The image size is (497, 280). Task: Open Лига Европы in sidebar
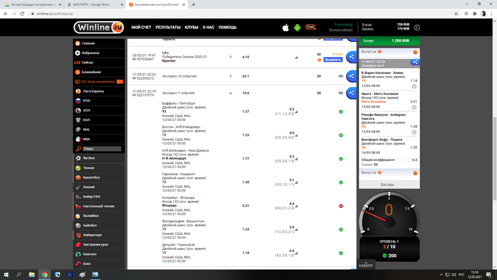click(99, 91)
